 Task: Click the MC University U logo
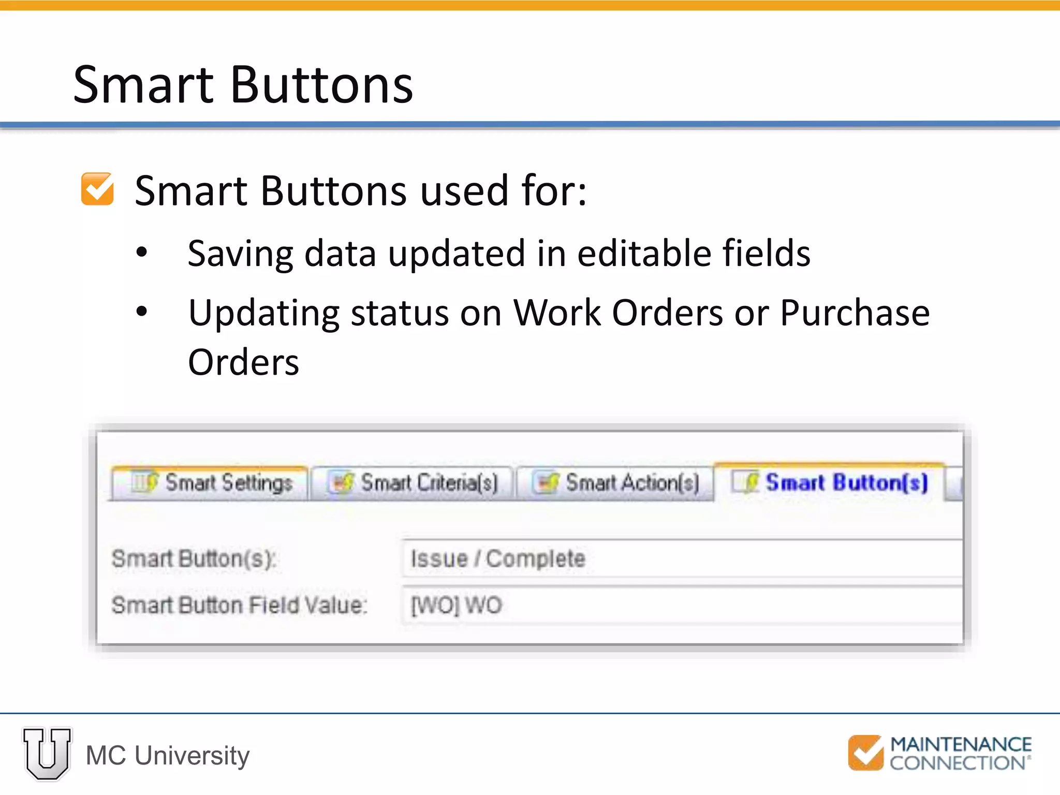tap(47, 754)
